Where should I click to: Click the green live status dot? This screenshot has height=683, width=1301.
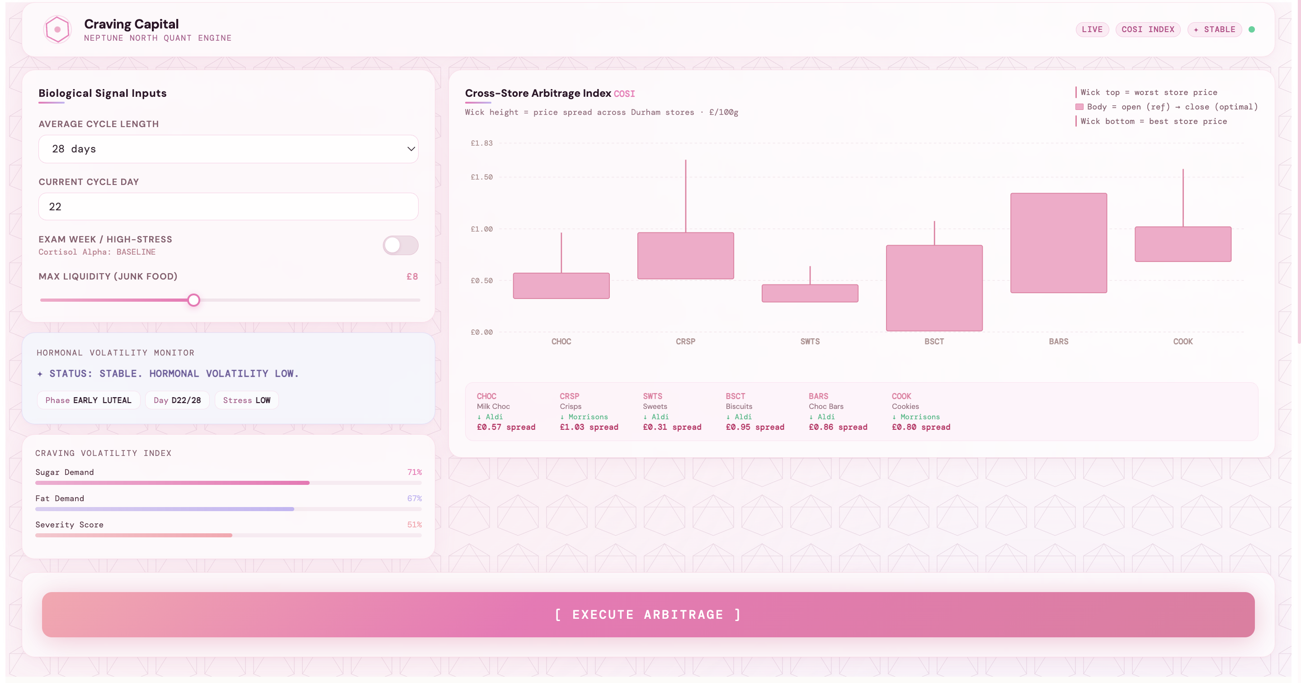point(1252,29)
